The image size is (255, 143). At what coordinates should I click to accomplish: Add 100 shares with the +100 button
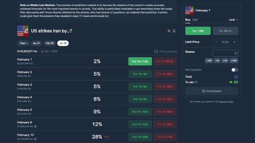pyautogui.click(x=234, y=60)
